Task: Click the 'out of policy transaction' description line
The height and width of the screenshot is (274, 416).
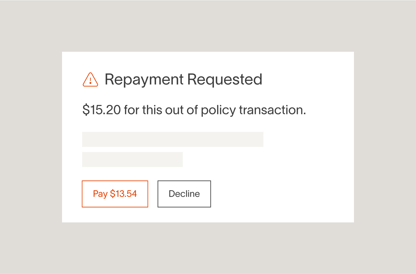Action: pyautogui.click(x=194, y=110)
